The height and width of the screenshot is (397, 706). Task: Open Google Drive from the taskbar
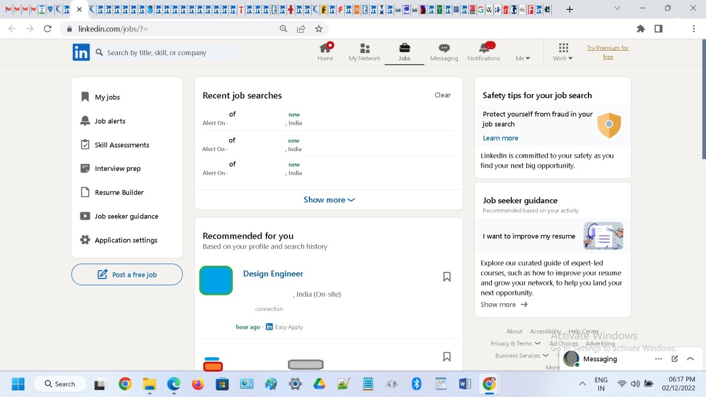point(319,384)
